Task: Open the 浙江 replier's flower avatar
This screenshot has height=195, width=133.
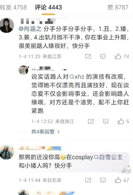Action: click(x=23, y=70)
